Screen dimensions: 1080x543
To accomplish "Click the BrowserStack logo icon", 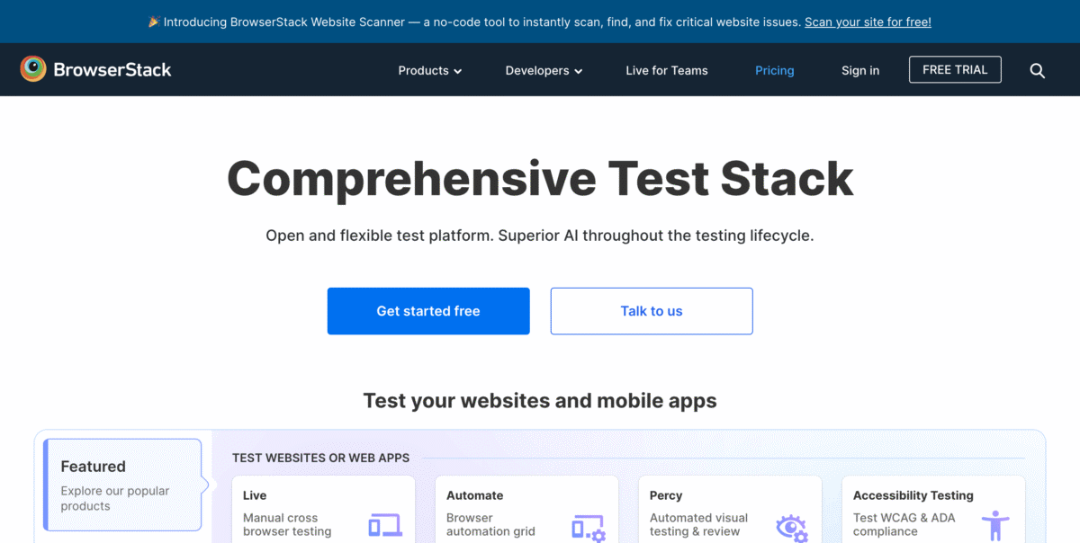I will coord(32,68).
